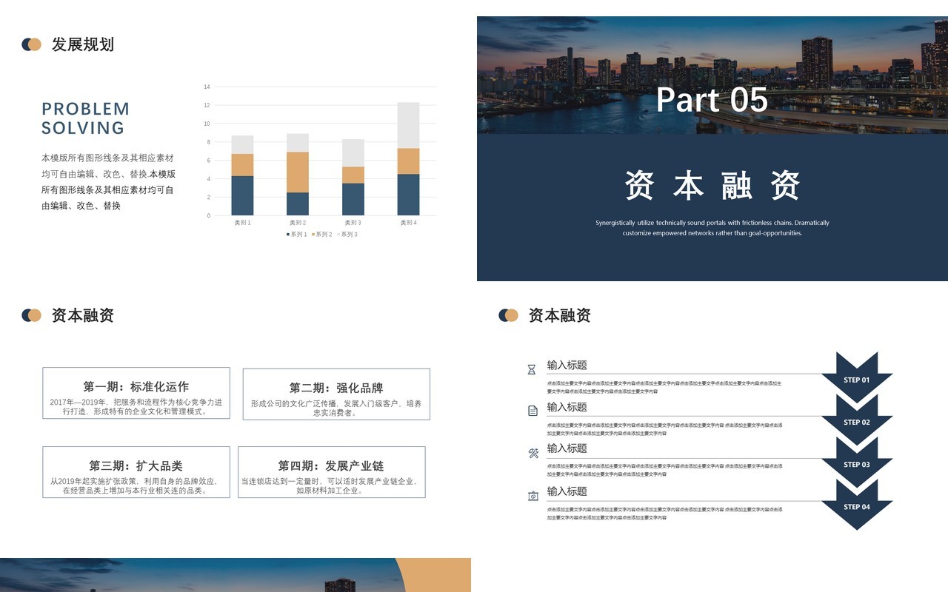
Task: Click the 输入标题 heading in the STEP 01 row
Action: click(567, 365)
